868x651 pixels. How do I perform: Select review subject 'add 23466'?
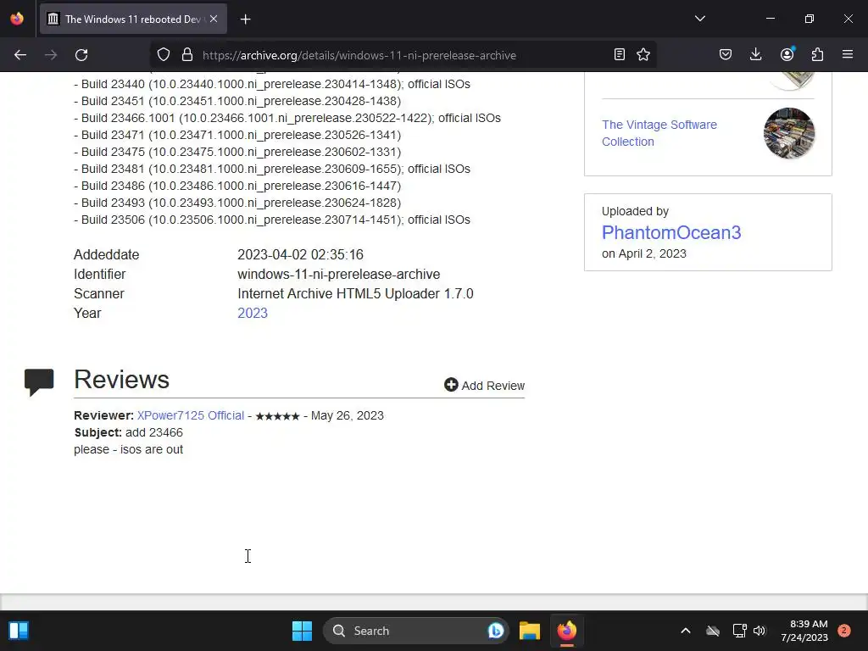(154, 432)
